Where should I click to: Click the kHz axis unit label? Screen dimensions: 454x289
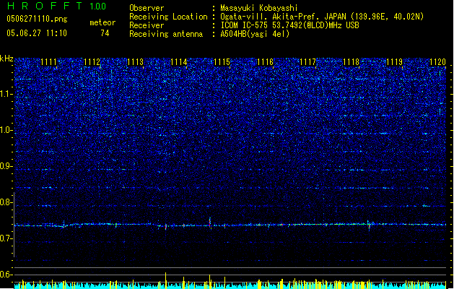[6, 59]
